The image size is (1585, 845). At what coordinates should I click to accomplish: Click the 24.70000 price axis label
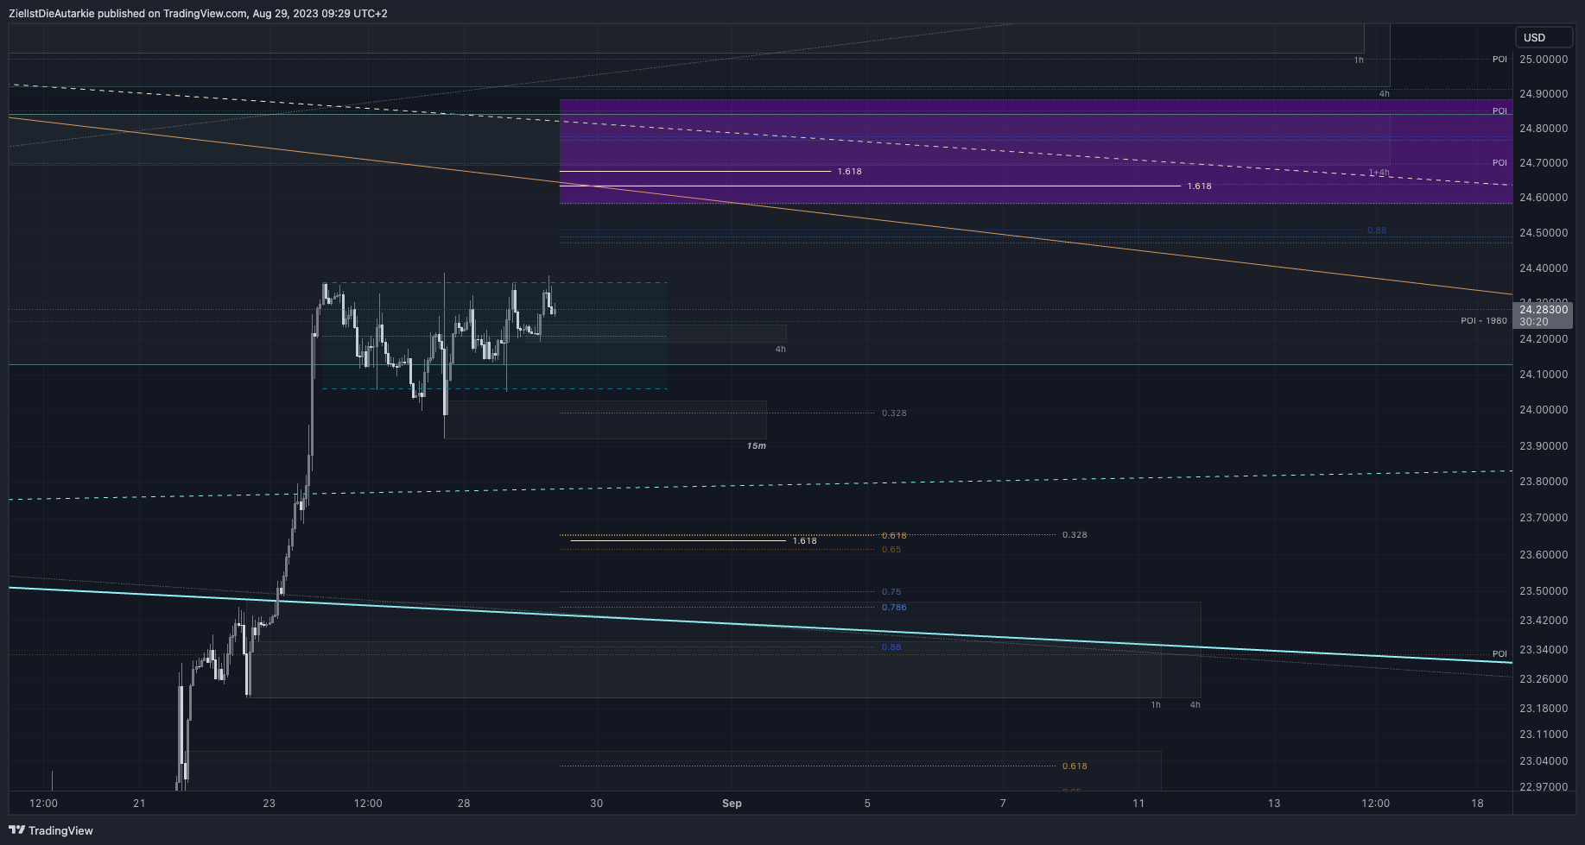click(1544, 163)
